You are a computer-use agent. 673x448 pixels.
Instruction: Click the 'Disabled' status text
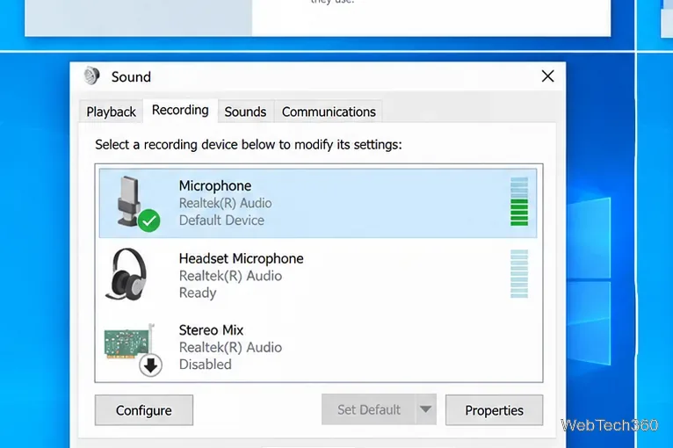[206, 365]
